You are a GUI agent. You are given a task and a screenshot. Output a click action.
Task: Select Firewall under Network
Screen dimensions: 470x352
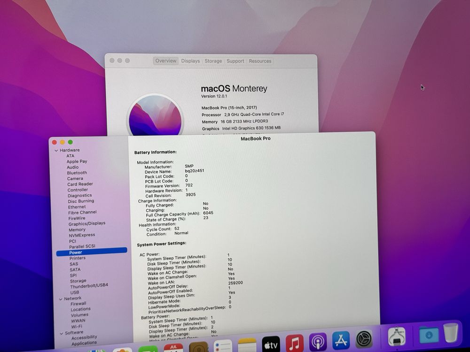(x=78, y=304)
